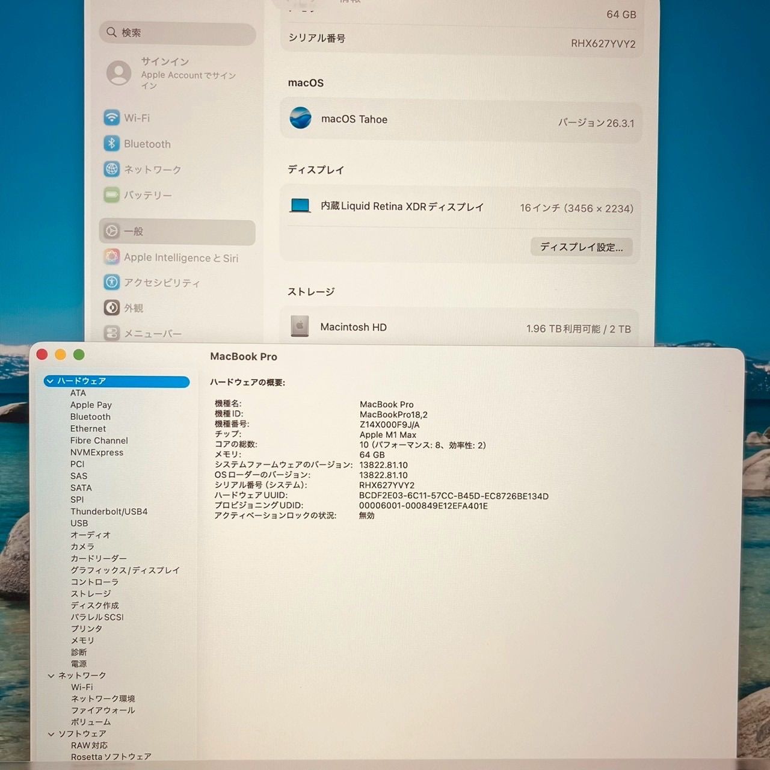Screen dimensions: 770x770
Task: Select カードリーダー in hardware list
Action: pyautogui.click(x=99, y=558)
